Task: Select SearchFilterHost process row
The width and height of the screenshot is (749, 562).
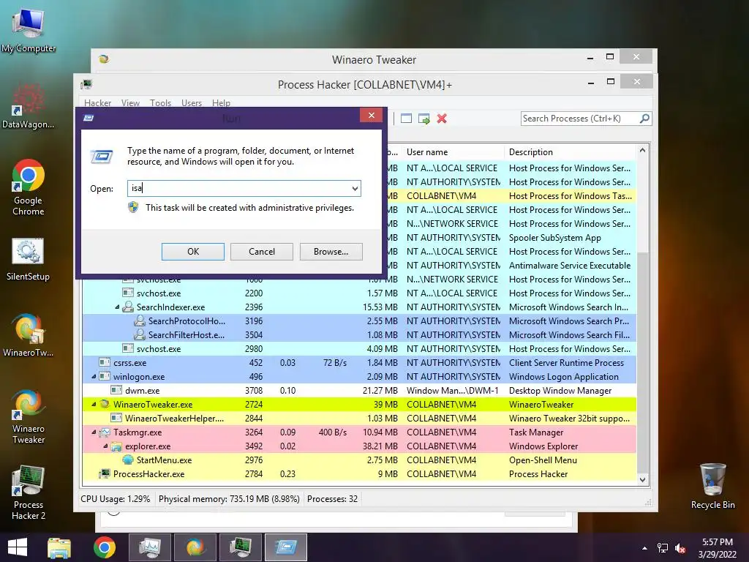Action: pos(359,335)
